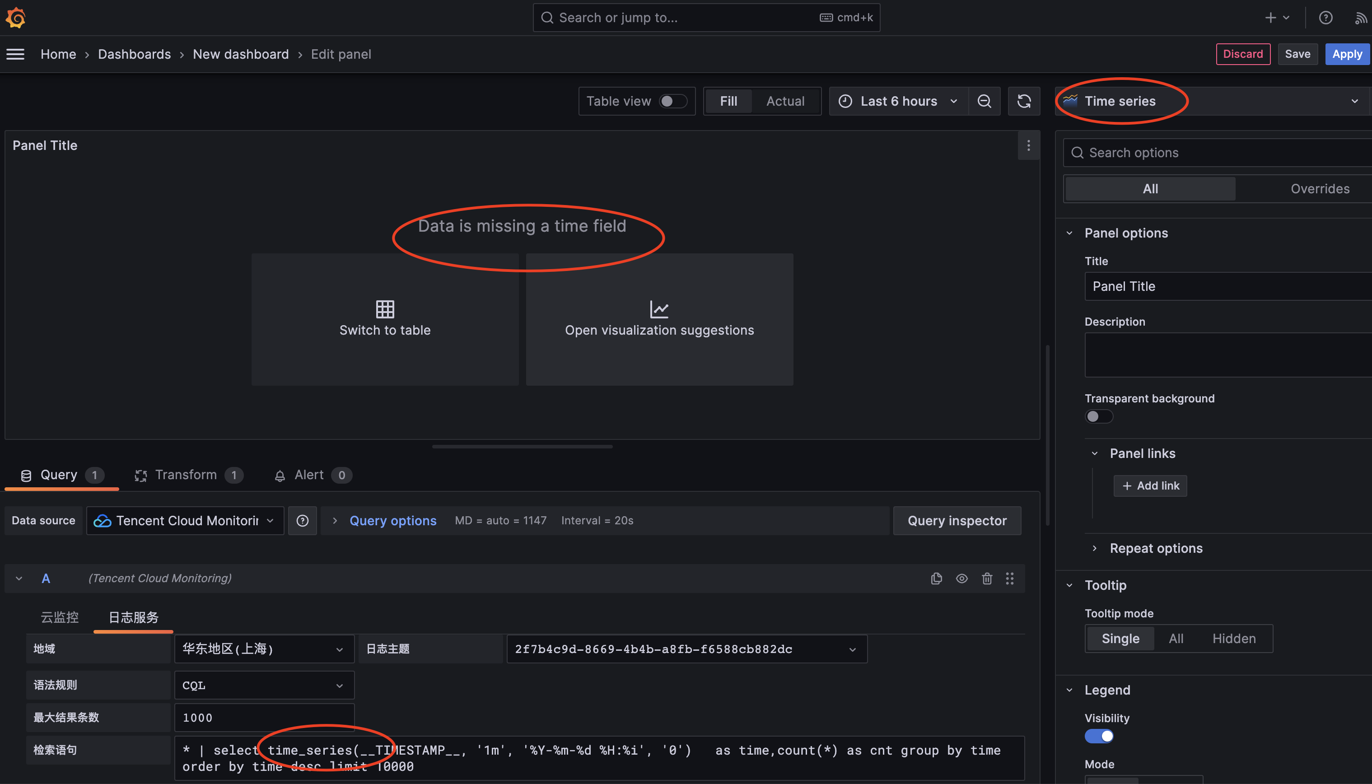The image size is (1372, 784).
Task: Open the data source help icon
Action: point(303,520)
